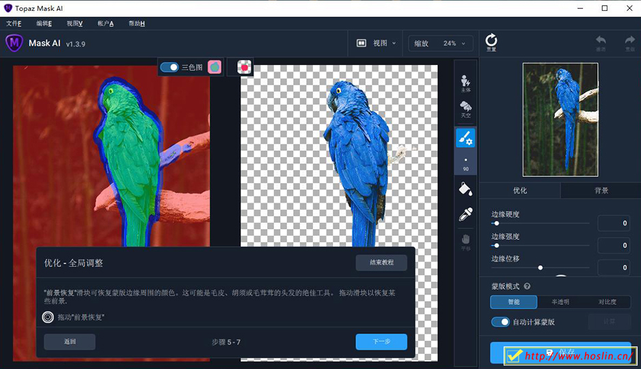
Task: Open the 文件F menu
Action: pyautogui.click(x=14, y=23)
